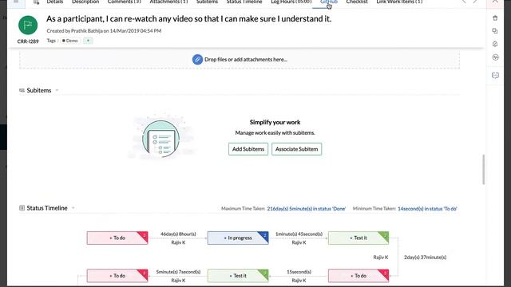This screenshot has height=287, width=511.
Task: Click the plus icon to add tag
Action: 88,41
